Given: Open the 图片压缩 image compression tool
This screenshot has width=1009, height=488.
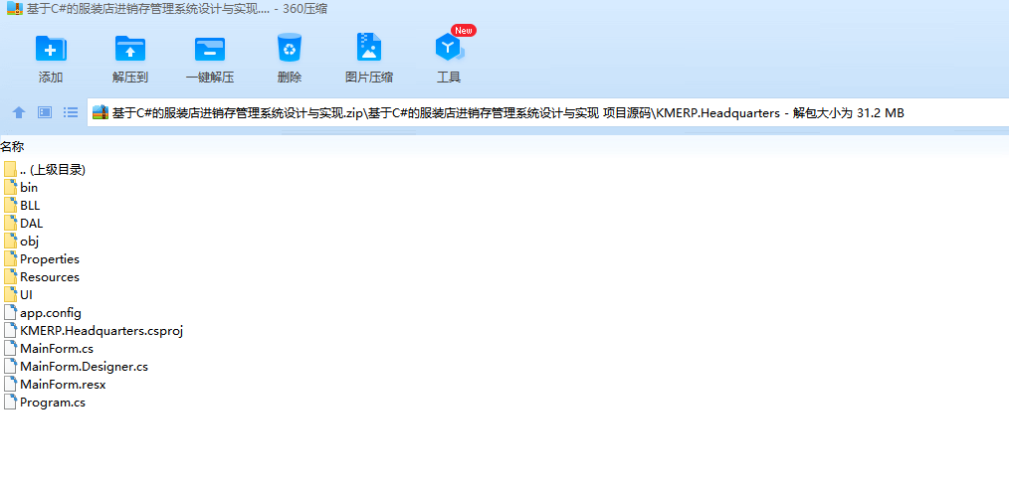Looking at the screenshot, I should pyautogui.click(x=369, y=48).
